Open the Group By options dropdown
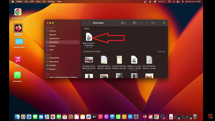This screenshot has width=215, height=121. [x=135, y=23]
